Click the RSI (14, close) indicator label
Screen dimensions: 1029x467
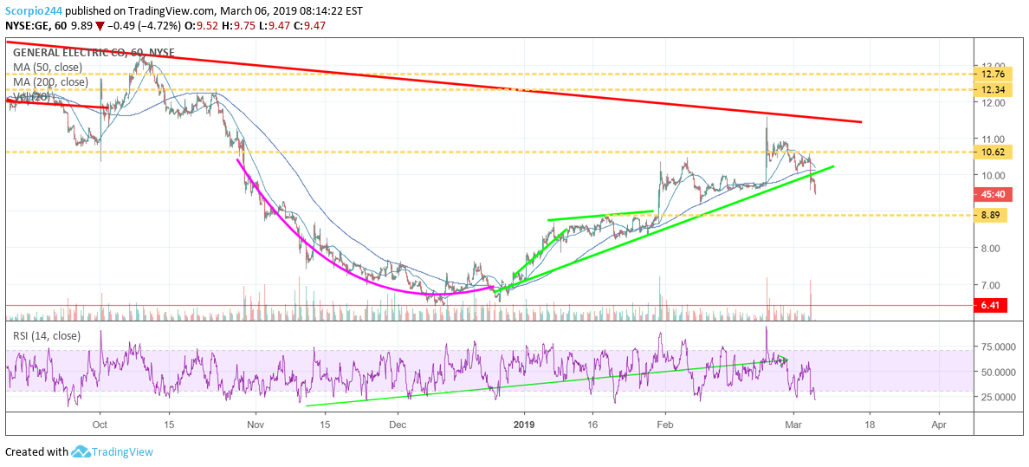[46, 336]
